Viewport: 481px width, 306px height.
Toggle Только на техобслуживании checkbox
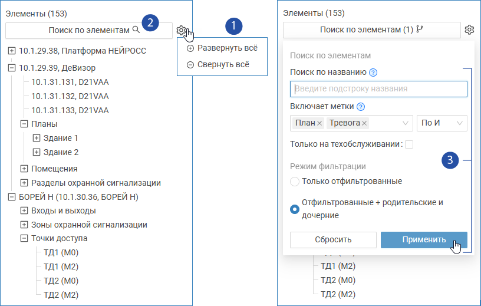coord(409,144)
